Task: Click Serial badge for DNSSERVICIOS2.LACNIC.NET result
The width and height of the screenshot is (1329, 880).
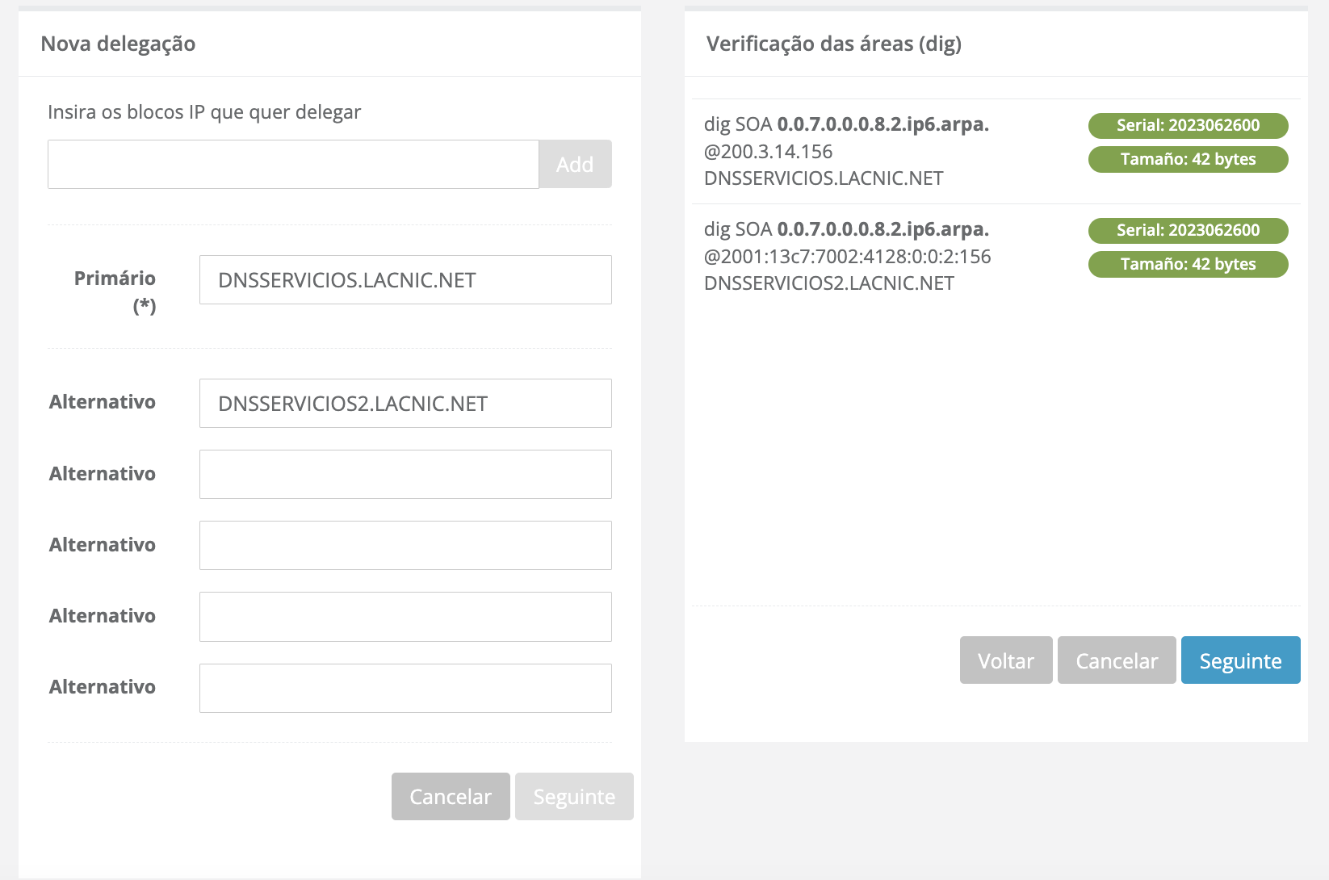Action: (1188, 230)
